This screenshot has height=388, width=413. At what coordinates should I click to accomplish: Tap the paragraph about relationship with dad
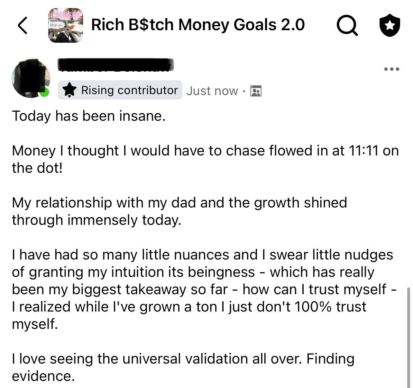click(179, 211)
